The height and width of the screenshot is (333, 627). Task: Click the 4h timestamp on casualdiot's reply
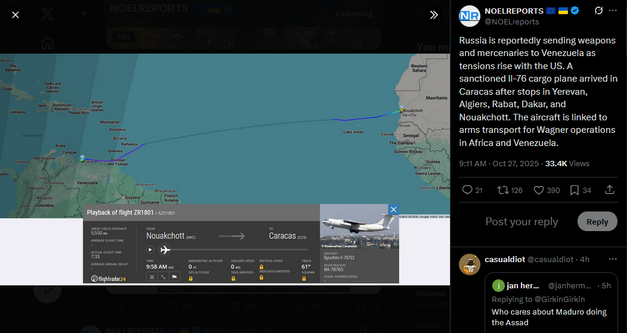(x=585, y=260)
